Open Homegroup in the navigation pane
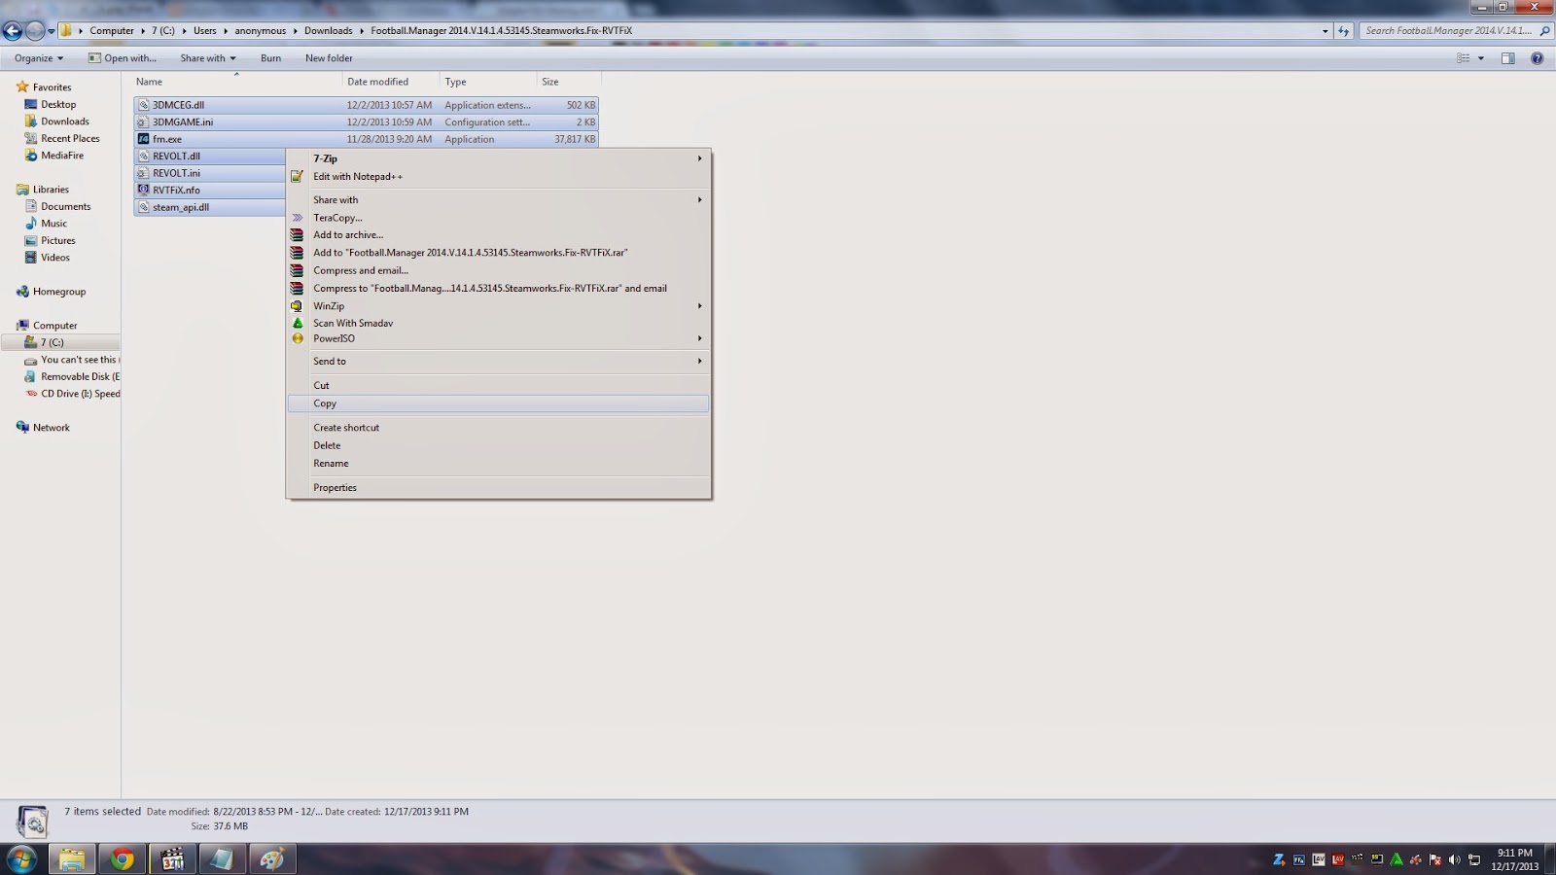Viewport: 1556px width, 875px height. [x=59, y=292]
